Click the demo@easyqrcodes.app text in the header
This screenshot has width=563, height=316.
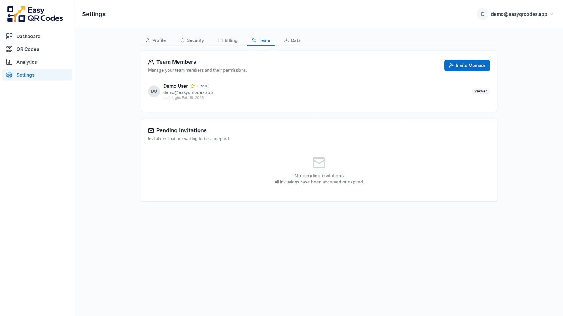pos(519,14)
